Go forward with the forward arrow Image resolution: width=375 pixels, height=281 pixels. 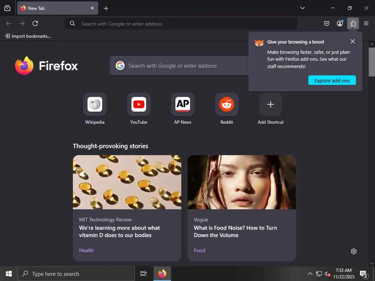22,23
